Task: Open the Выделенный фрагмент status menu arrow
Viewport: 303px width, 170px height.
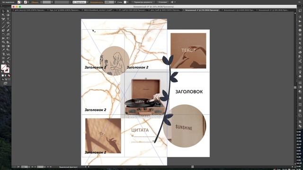Action: pyautogui.click(x=86, y=167)
